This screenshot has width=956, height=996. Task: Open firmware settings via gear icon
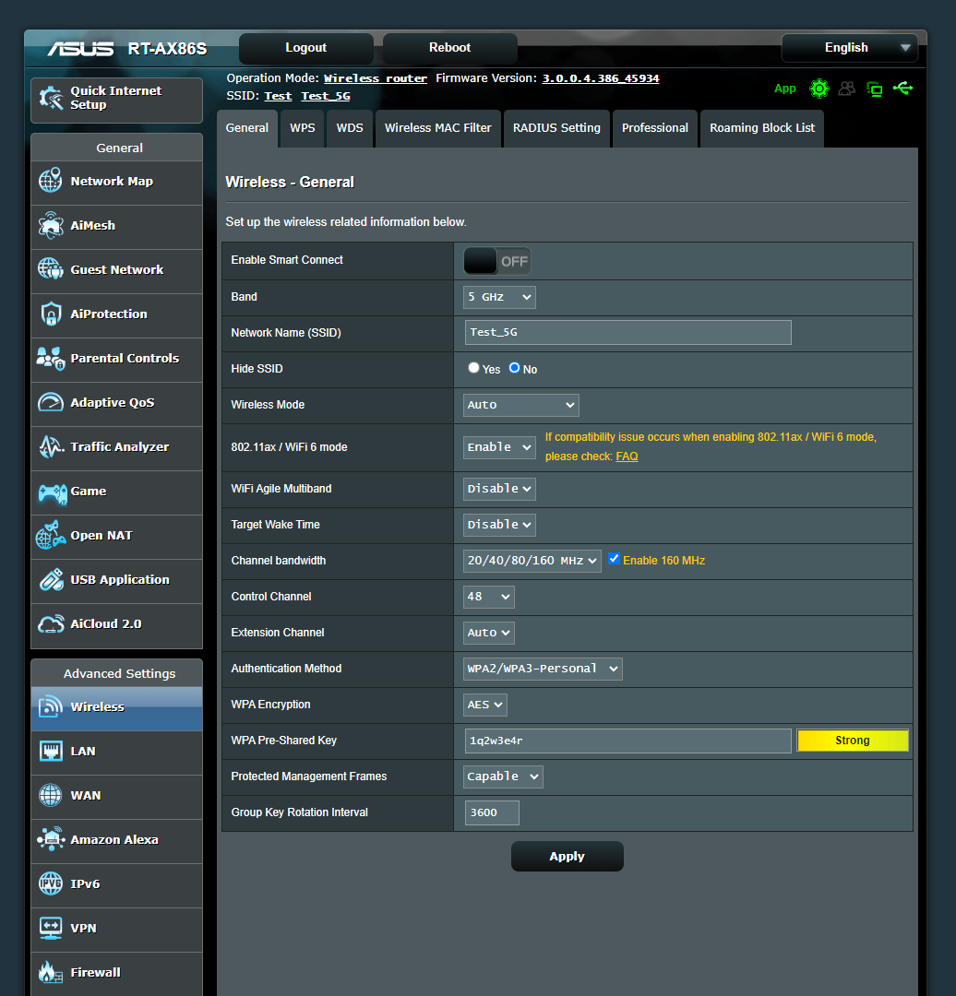point(819,89)
